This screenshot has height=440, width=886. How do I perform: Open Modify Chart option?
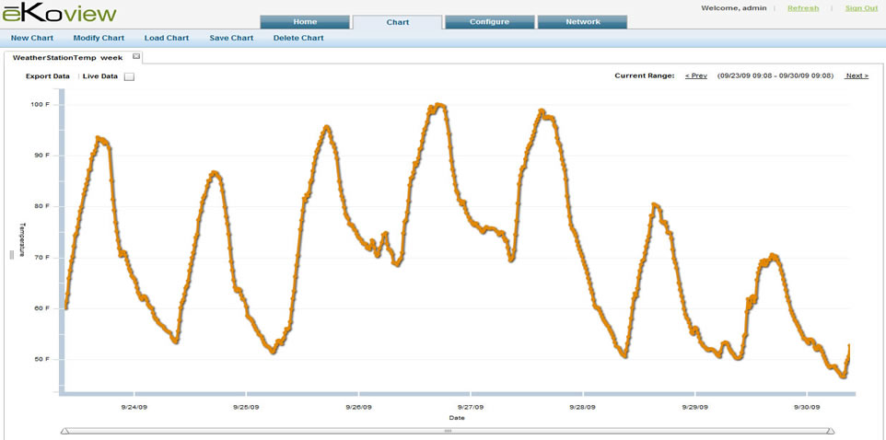click(x=99, y=39)
